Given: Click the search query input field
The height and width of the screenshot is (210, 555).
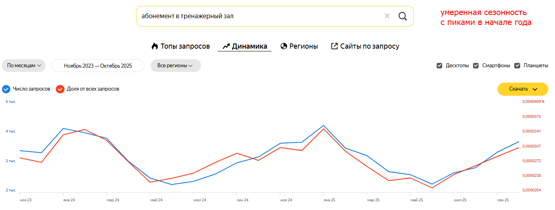Looking at the screenshot, I should [x=257, y=16].
